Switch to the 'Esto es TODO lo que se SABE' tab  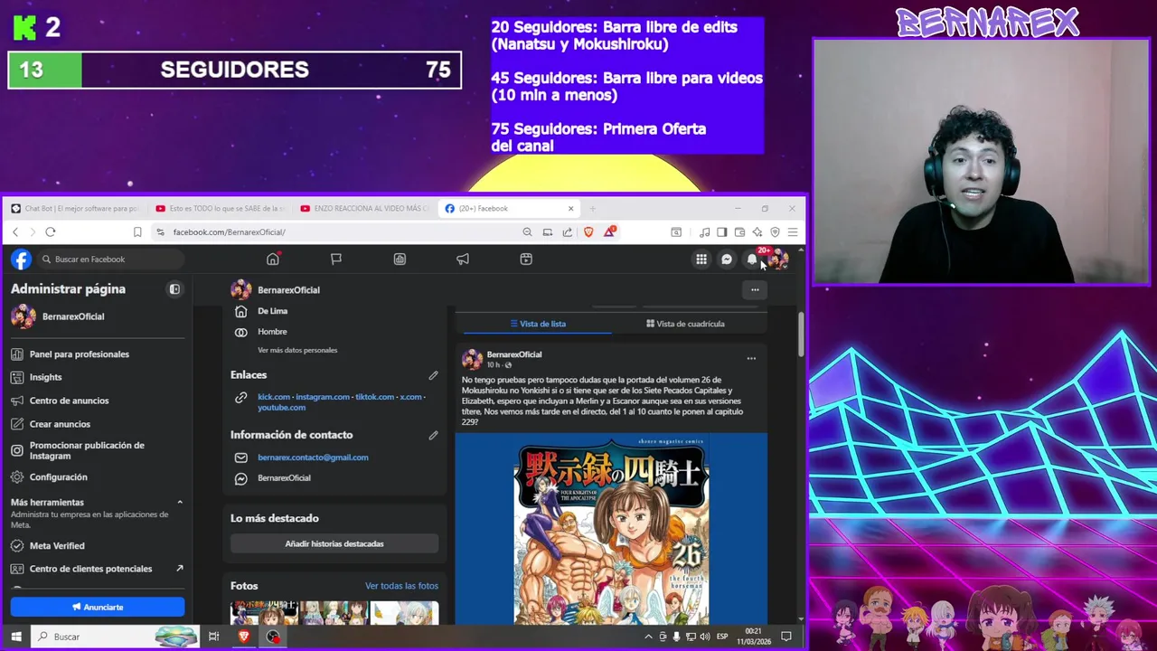click(x=219, y=209)
